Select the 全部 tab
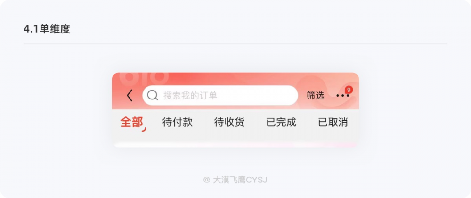The width and height of the screenshot is (471, 198). (131, 122)
